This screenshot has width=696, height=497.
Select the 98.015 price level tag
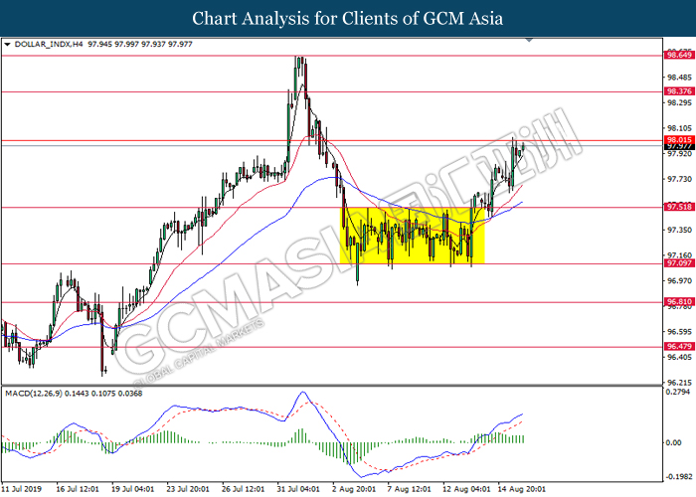coord(679,140)
